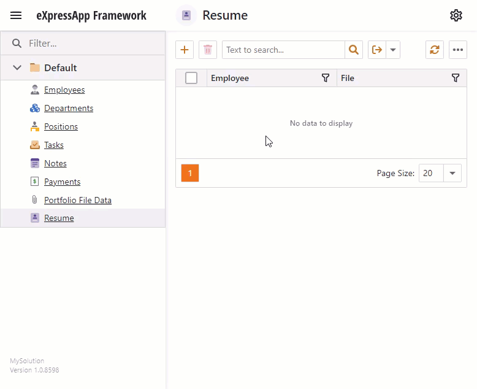Click the Version 1.0.8598 text
This screenshot has height=389, width=477.
34,370
